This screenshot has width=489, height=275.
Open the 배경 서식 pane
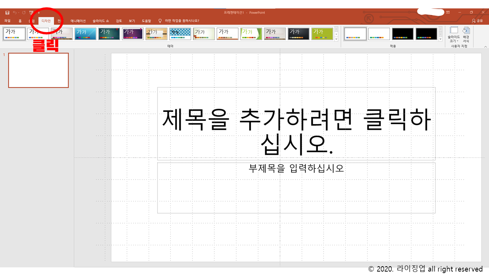coord(466,35)
